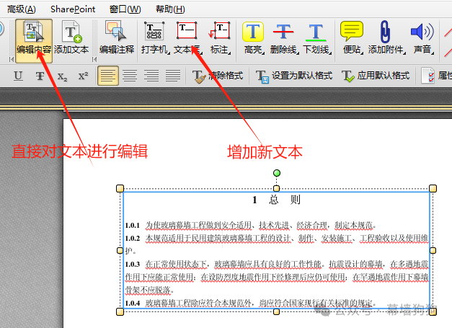Toggle underline formatting (U) button
The width and height of the screenshot is (452, 328).
point(18,76)
